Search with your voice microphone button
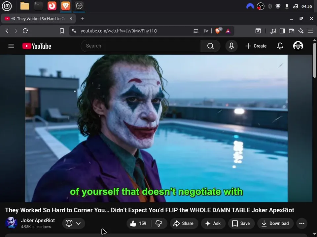The width and height of the screenshot is (317, 237). click(231, 46)
